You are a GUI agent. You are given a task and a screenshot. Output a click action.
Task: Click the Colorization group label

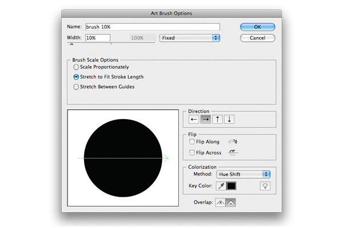(x=202, y=167)
